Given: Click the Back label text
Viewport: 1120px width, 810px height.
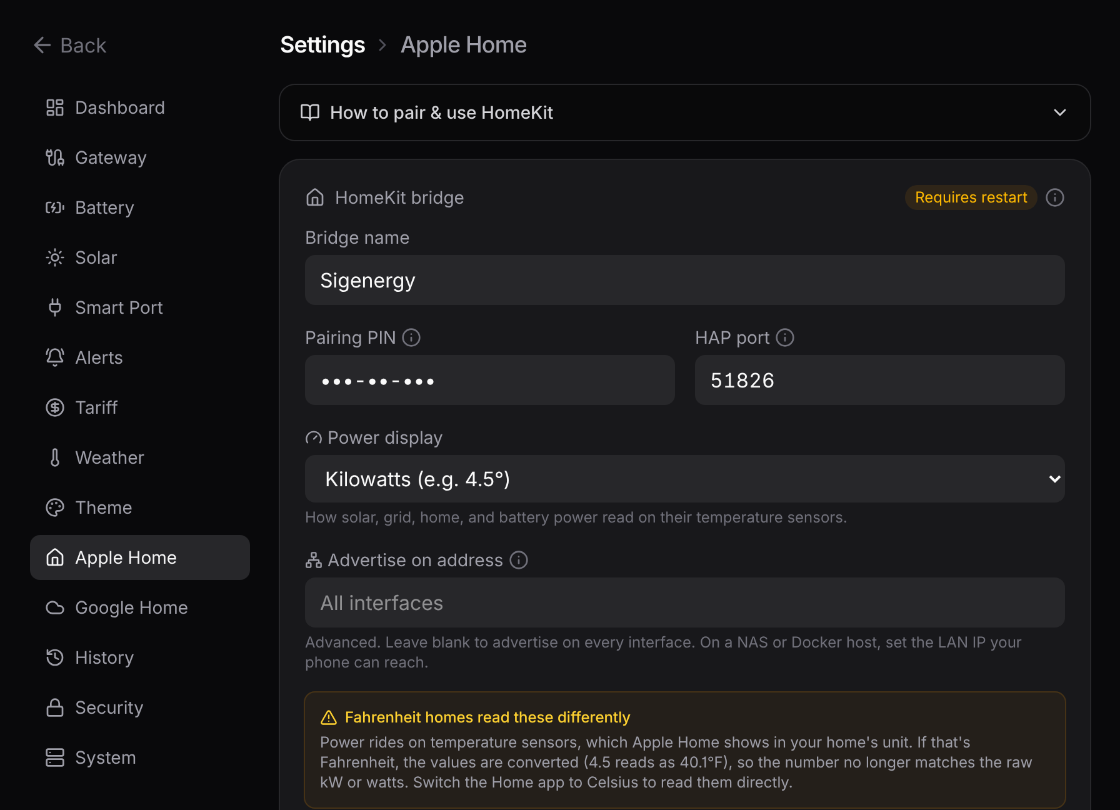Looking at the screenshot, I should [x=83, y=45].
